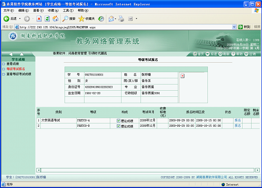The image size is (262, 188).
Task: Open 查看等级考试成绩 in the sidebar
Action: click(19, 74)
